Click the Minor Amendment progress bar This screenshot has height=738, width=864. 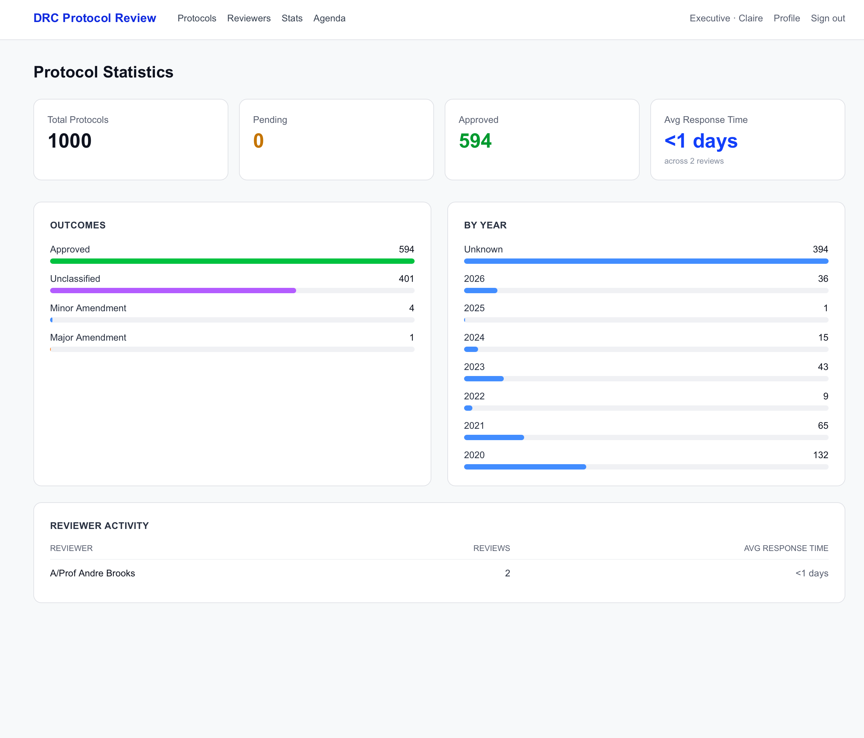[x=232, y=320]
